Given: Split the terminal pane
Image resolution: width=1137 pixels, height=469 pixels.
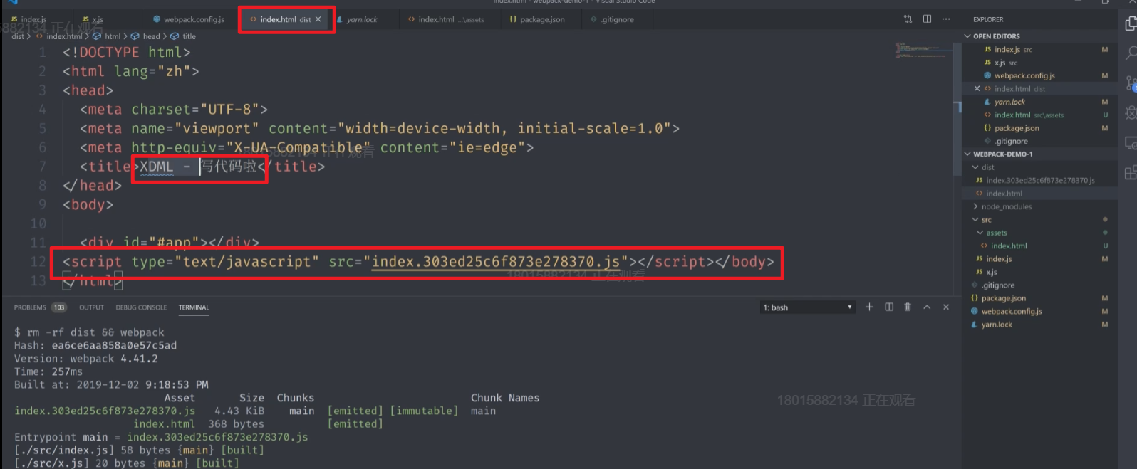Looking at the screenshot, I should pyautogui.click(x=889, y=307).
